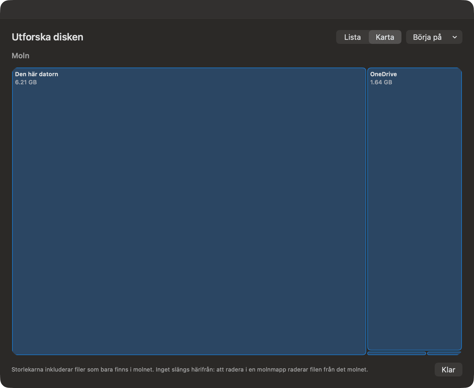474x388 pixels.
Task: Click the Moln breadcrumb label
Action: point(21,56)
